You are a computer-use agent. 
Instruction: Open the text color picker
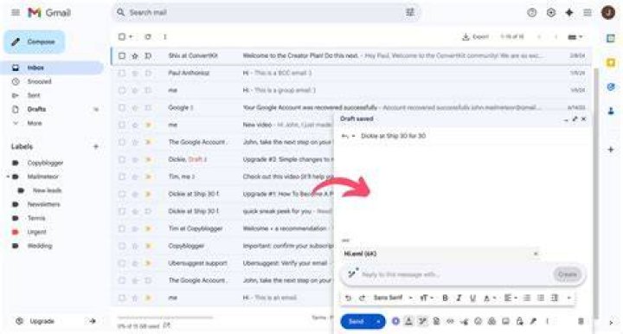pyautogui.click(x=490, y=298)
